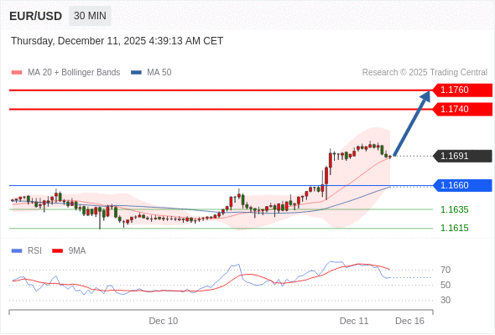The height and width of the screenshot is (335, 495).
Task: Click the Dec 11 date axis label
Action: pyautogui.click(x=354, y=321)
